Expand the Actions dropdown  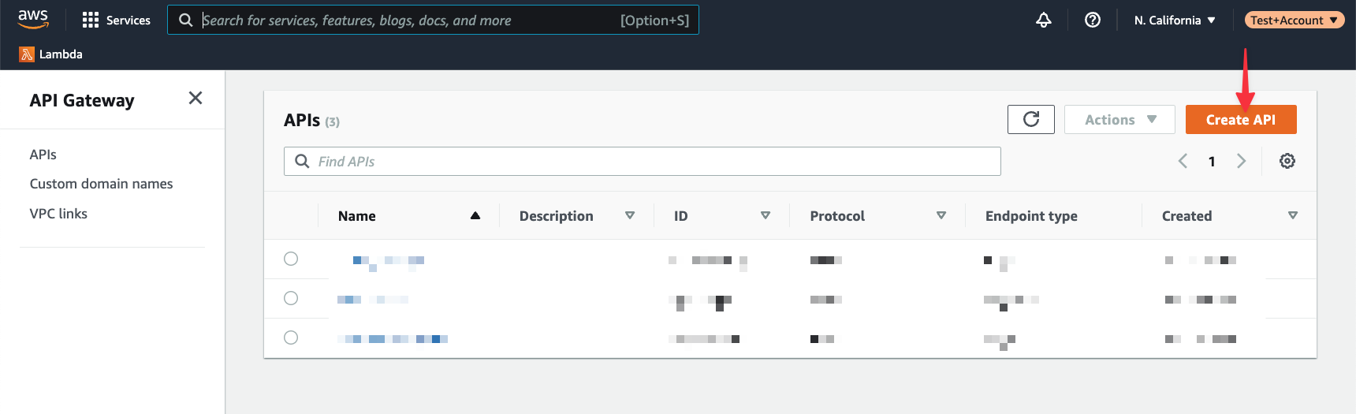coord(1119,119)
